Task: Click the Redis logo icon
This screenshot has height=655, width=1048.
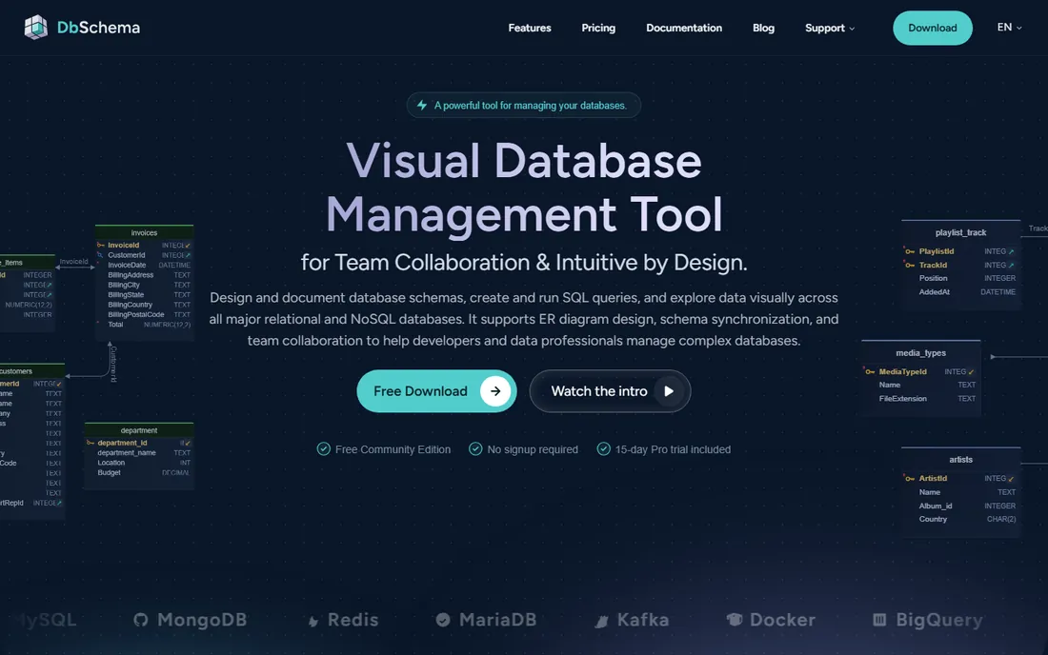Action: (x=312, y=621)
